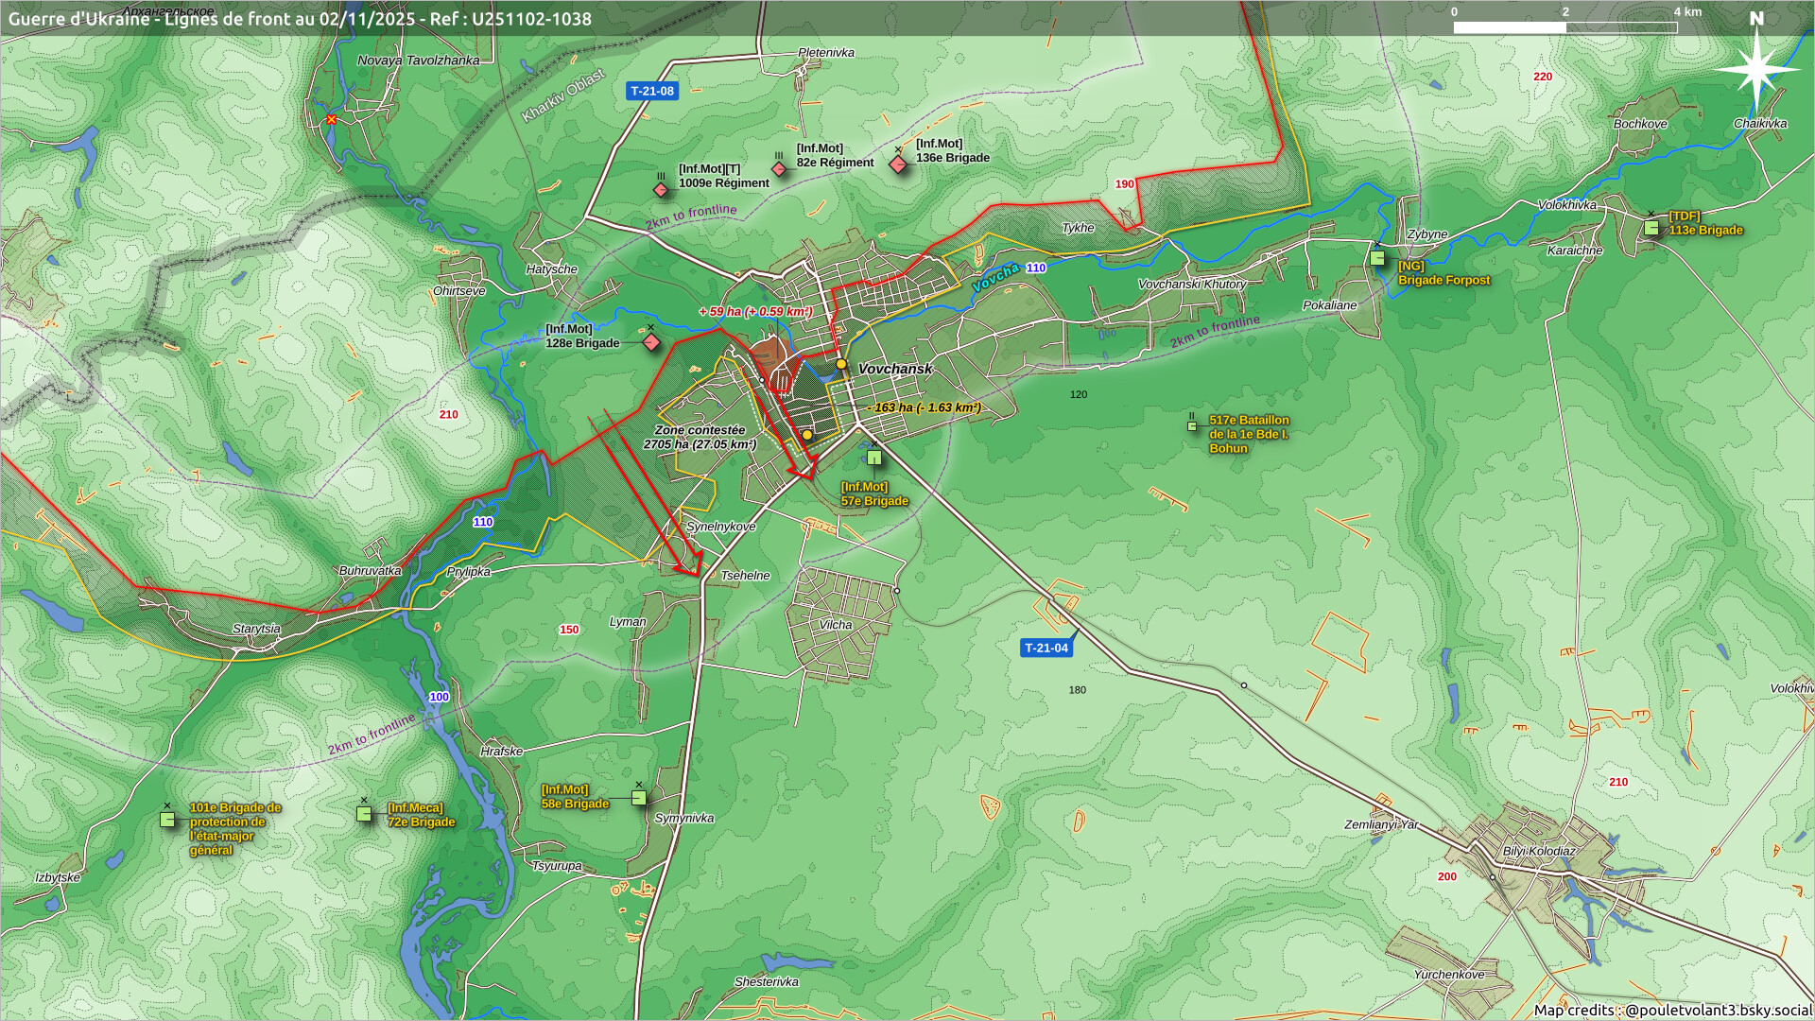Click the 517e Bataillon unit marker

pos(1192,426)
